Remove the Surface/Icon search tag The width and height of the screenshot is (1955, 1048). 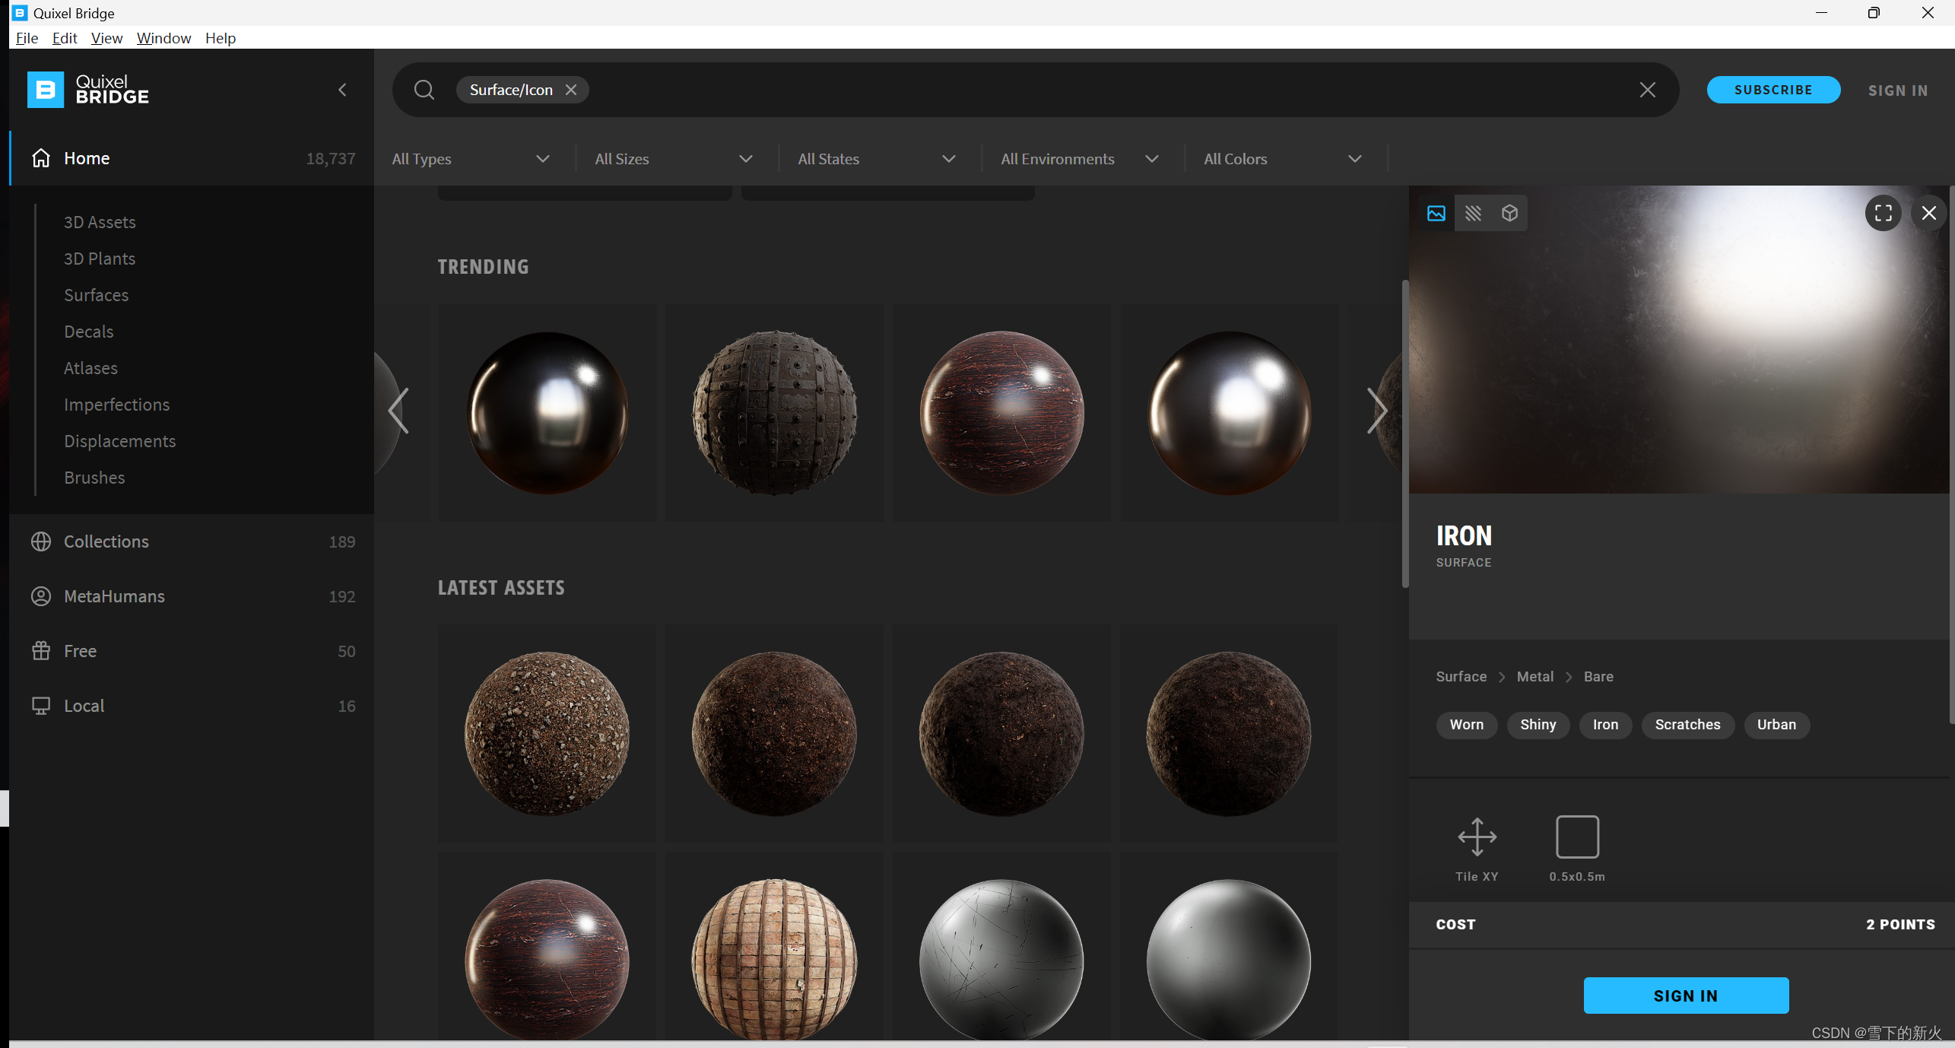[x=571, y=90]
